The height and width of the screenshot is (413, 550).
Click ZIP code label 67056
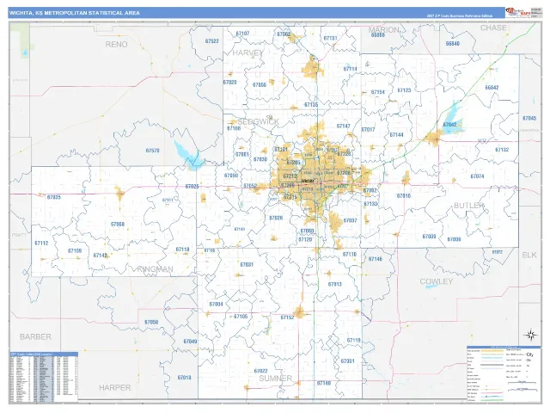tap(260, 84)
